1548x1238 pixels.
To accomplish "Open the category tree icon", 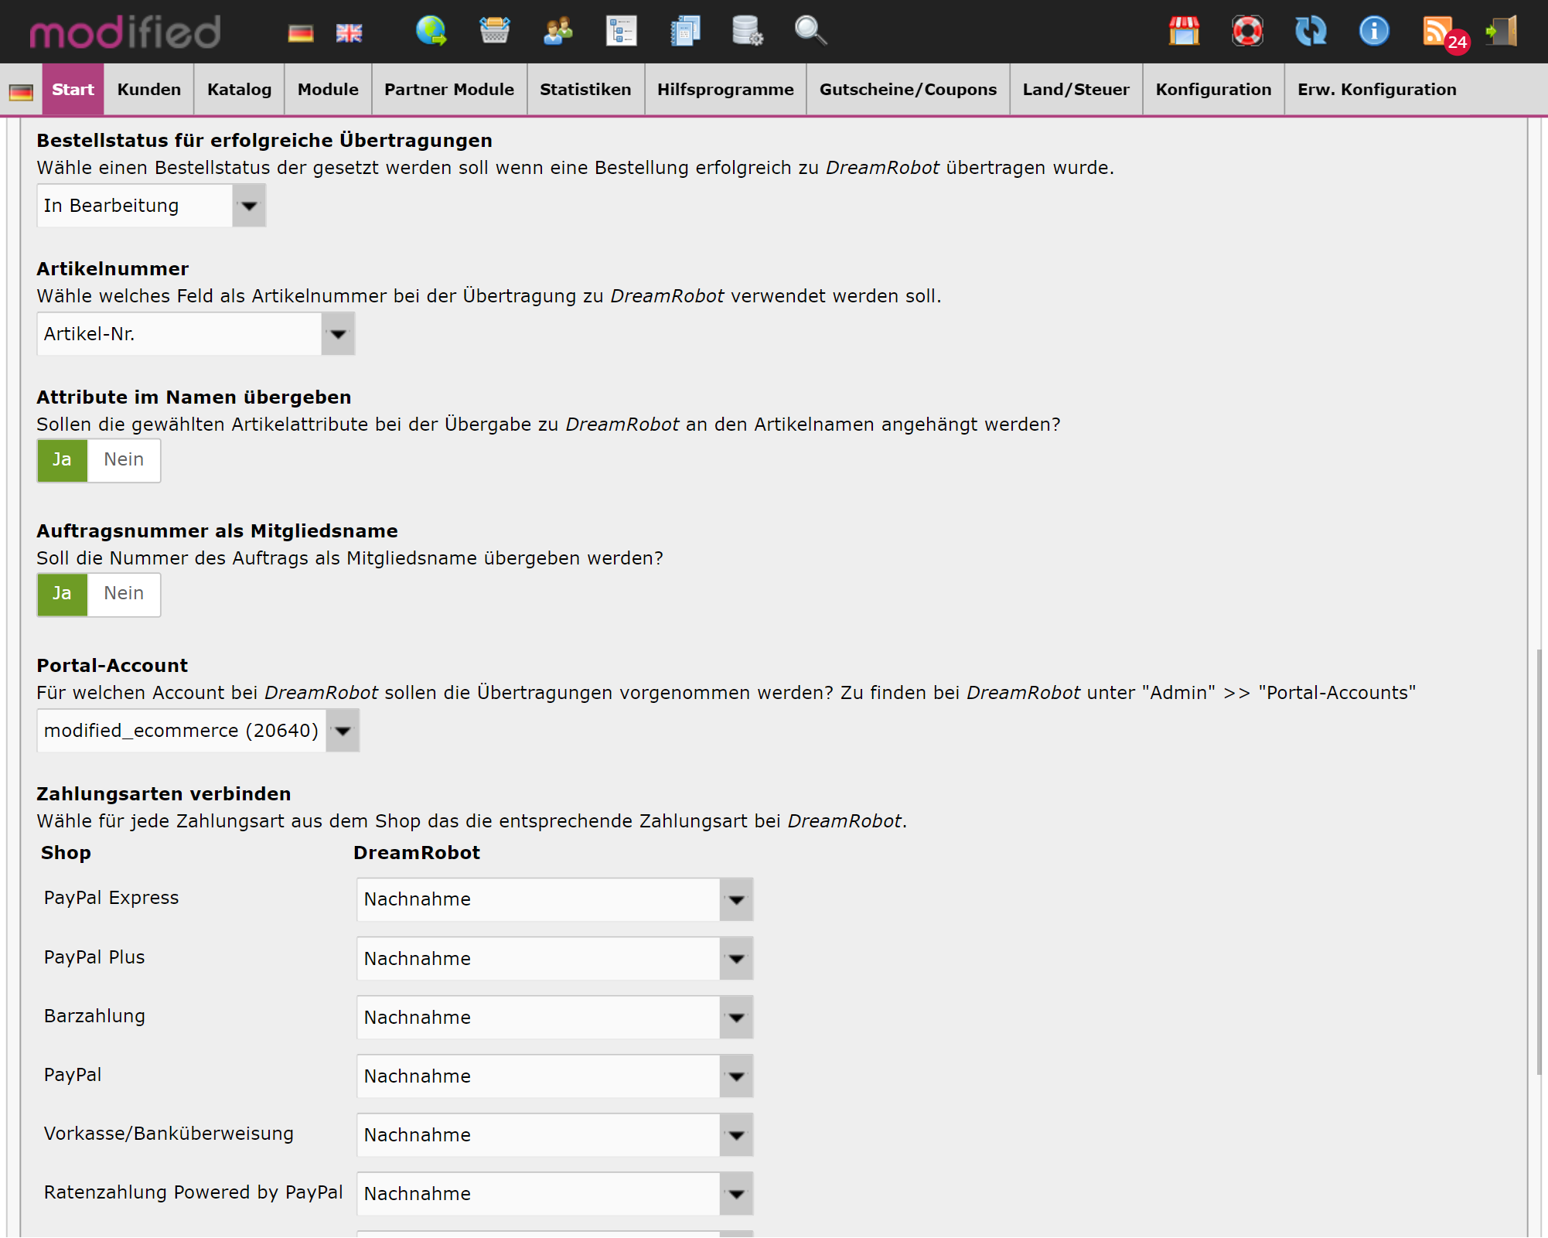I will pos(621,31).
